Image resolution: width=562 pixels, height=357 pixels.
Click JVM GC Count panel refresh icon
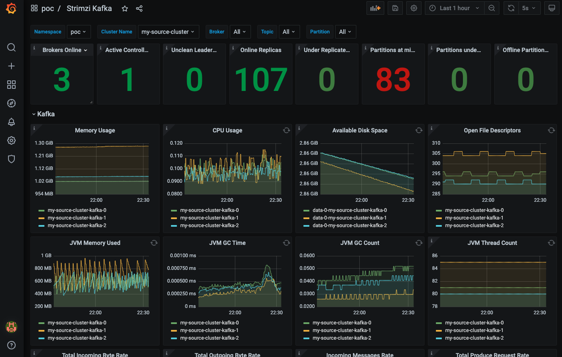coord(419,243)
